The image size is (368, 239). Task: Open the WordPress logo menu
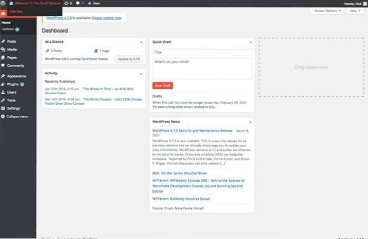(x=3, y=3)
